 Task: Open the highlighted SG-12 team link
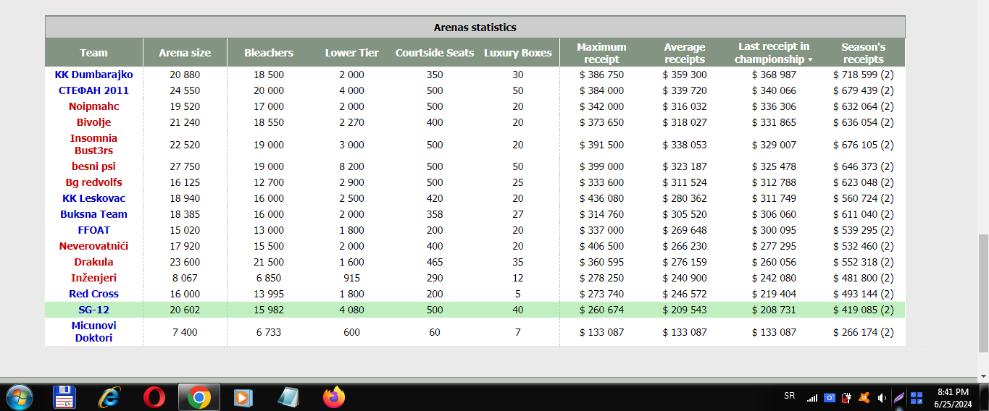pos(93,310)
